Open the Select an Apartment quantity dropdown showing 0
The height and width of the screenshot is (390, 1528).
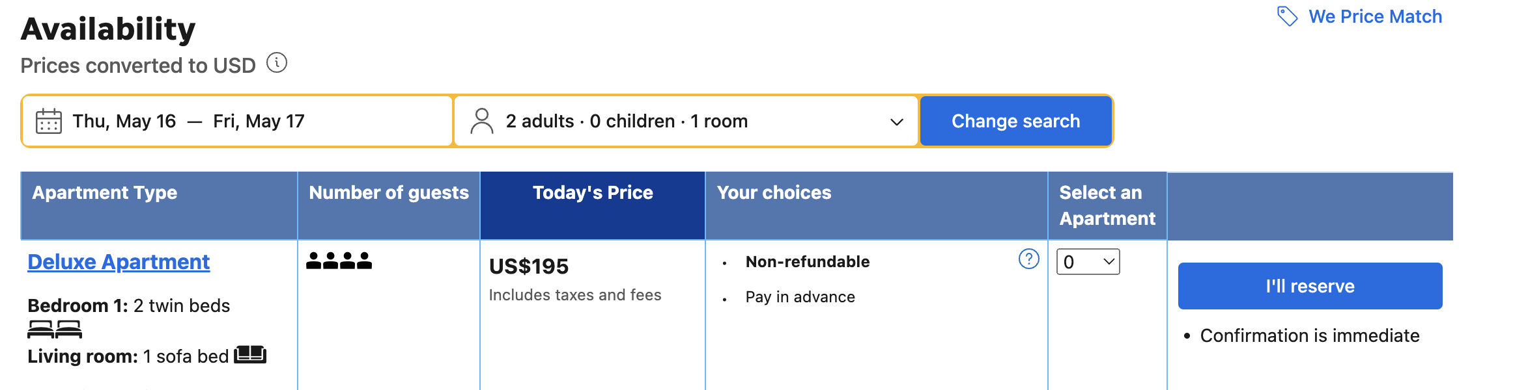(1087, 261)
